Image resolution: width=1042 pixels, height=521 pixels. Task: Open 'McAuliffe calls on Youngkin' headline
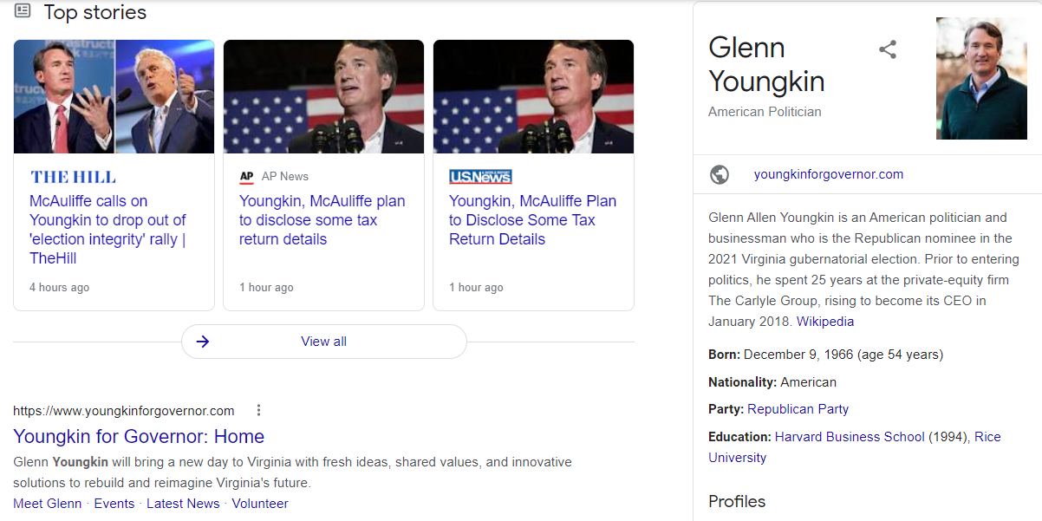[108, 230]
